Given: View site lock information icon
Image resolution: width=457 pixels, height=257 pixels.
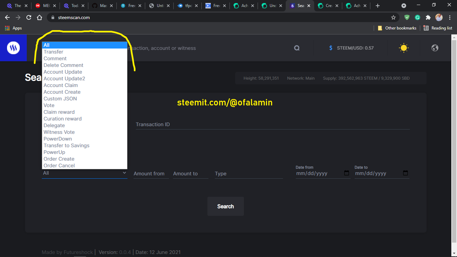Looking at the screenshot, I should tap(53, 17).
